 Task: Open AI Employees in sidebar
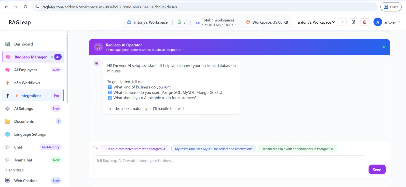click(33, 70)
